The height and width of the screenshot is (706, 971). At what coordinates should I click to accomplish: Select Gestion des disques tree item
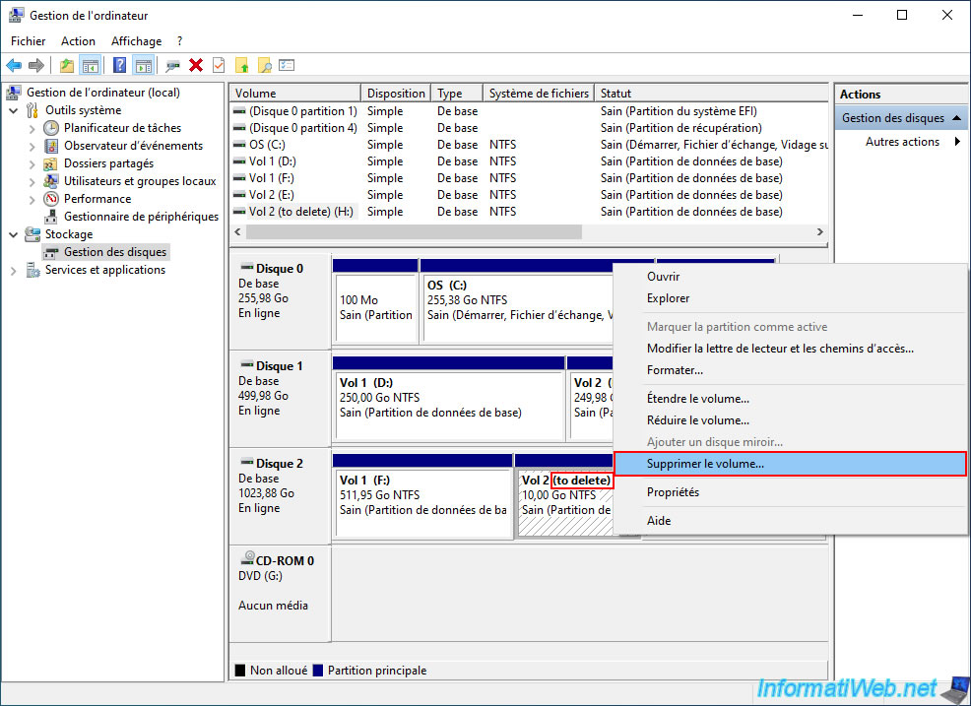[x=115, y=252]
